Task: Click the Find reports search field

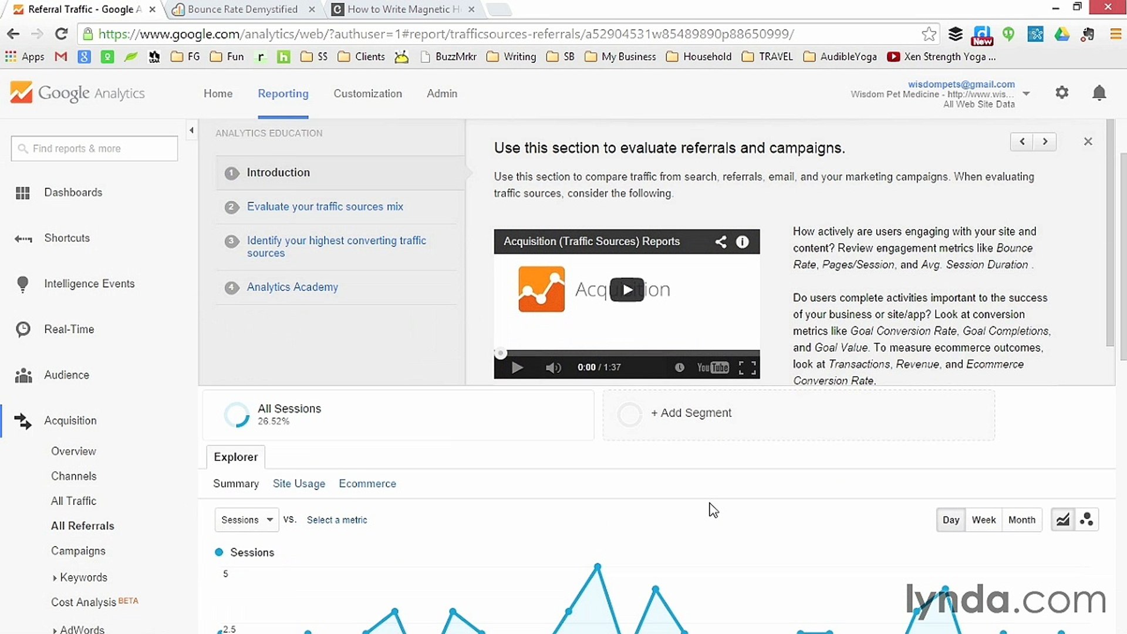Action: [94, 149]
